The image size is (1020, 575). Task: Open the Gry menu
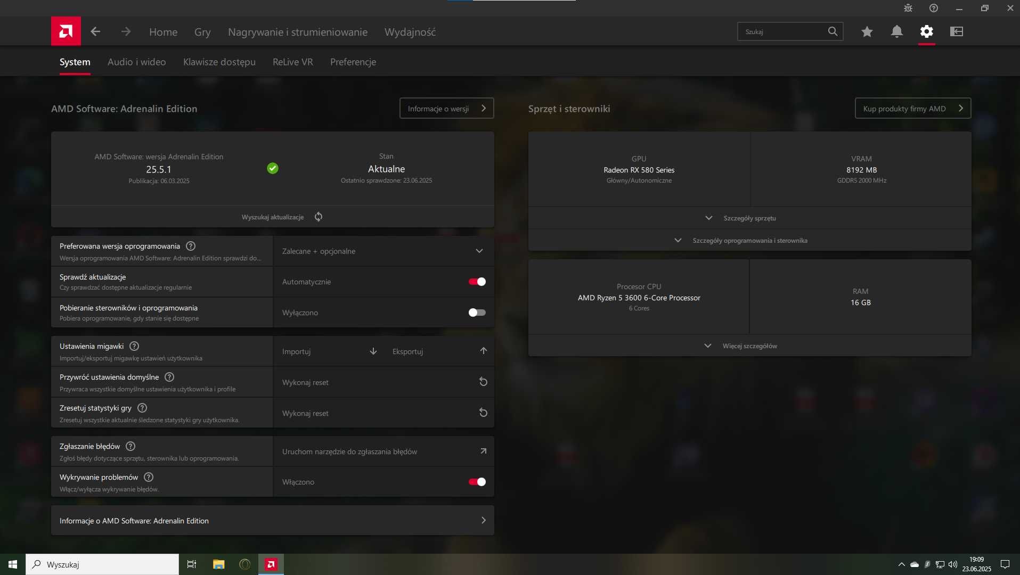[202, 32]
